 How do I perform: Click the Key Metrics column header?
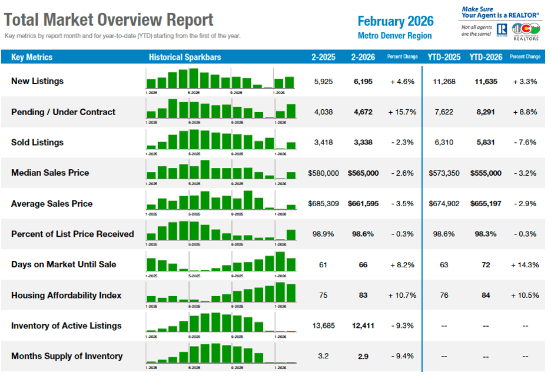click(32, 57)
